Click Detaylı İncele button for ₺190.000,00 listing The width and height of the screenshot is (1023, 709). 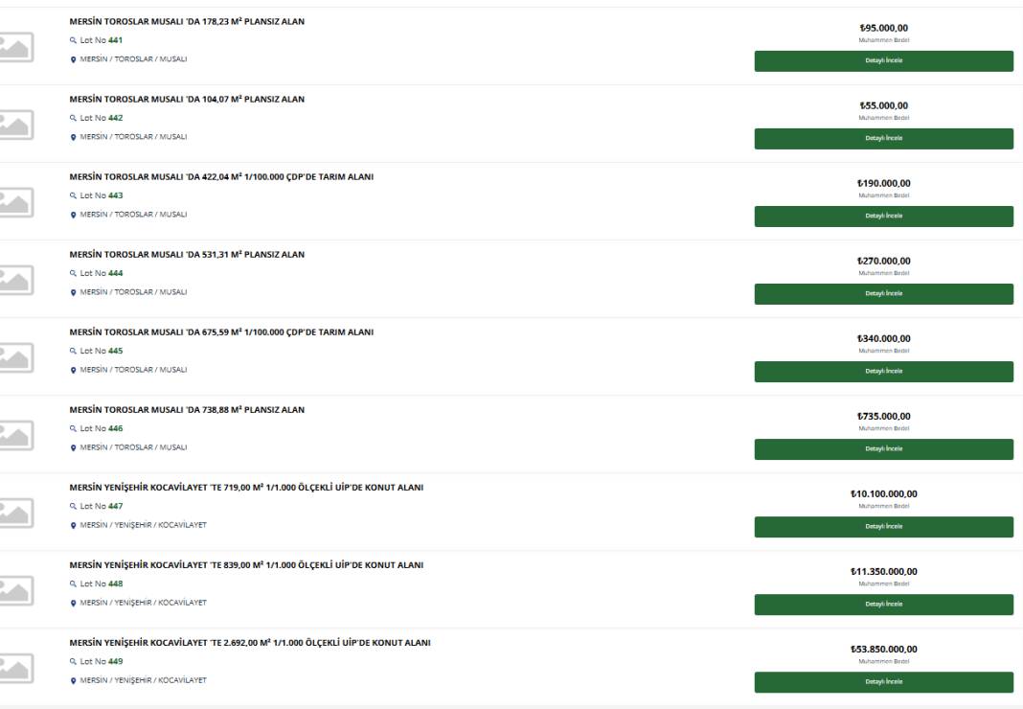[883, 217]
